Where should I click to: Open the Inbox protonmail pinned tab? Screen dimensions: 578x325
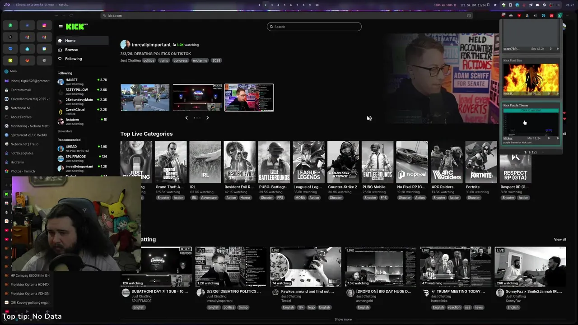(26, 81)
